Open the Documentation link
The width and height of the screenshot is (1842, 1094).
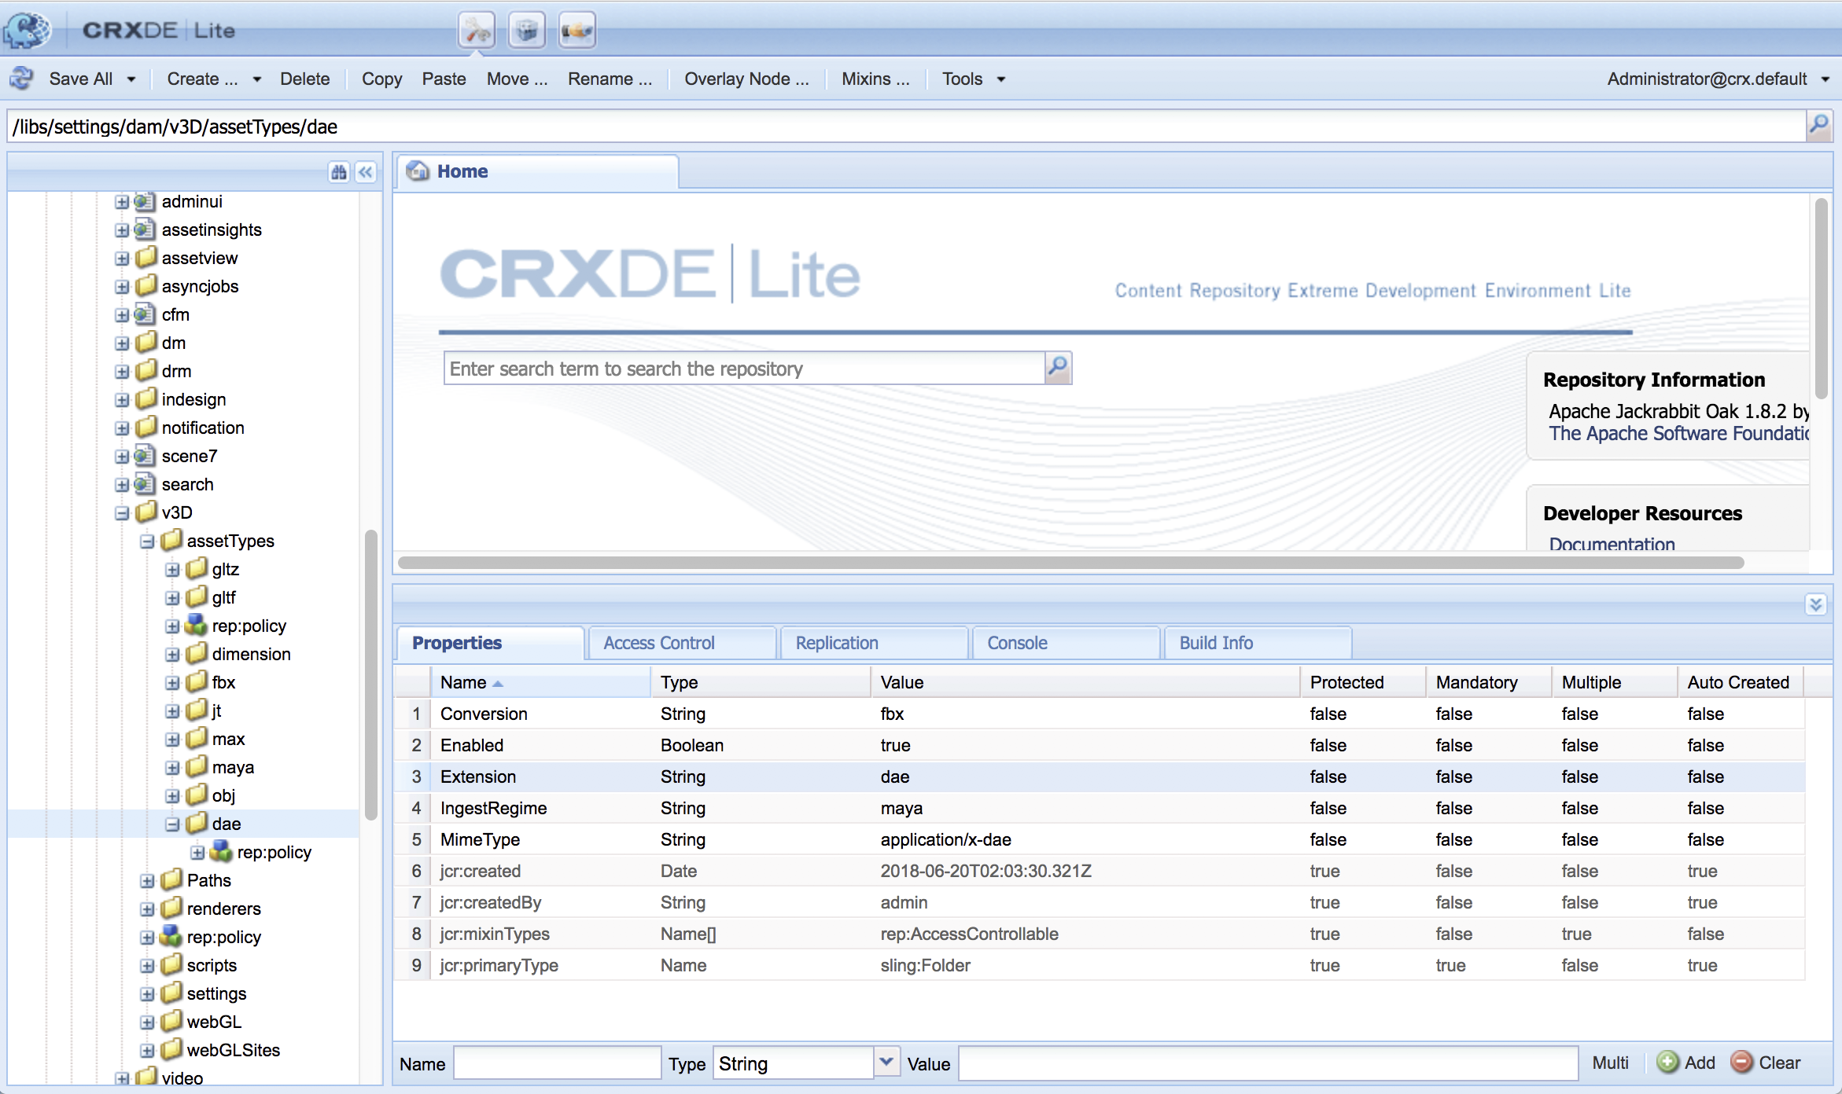coord(1612,543)
